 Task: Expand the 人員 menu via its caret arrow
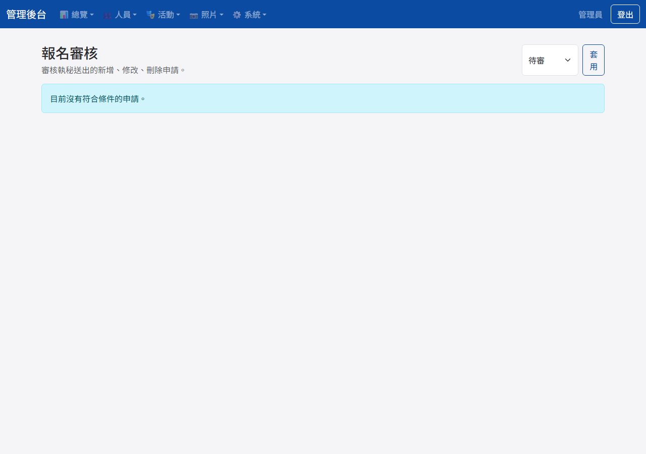(135, 15)
